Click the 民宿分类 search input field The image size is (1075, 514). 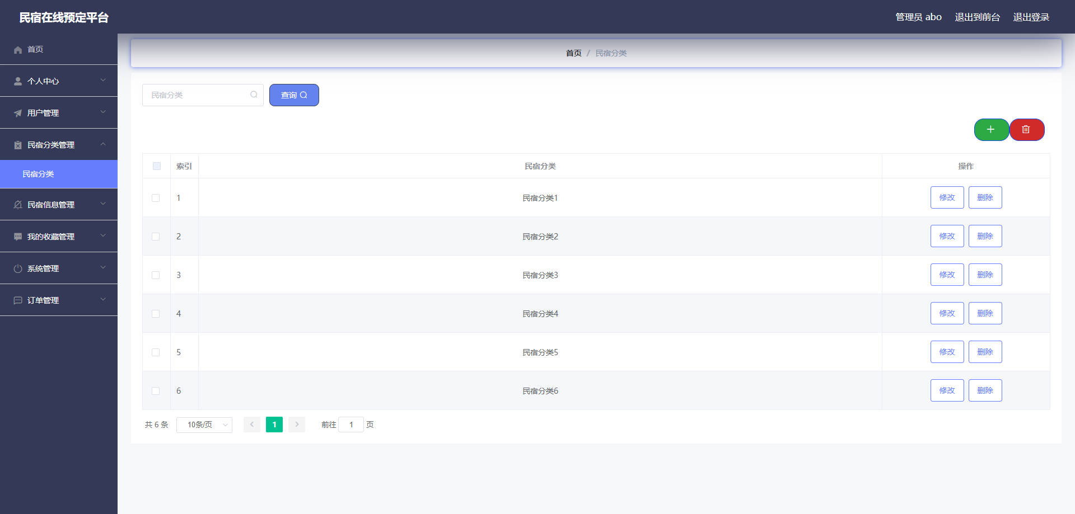203,95
